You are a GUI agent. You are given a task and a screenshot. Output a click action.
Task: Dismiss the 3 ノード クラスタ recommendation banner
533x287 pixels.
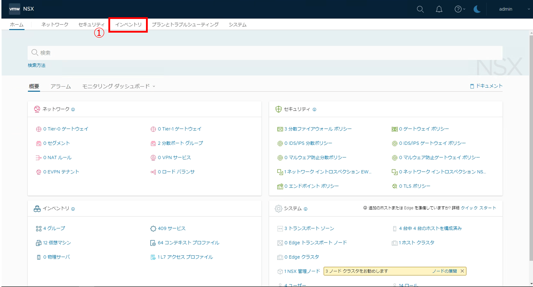(462, 271)
